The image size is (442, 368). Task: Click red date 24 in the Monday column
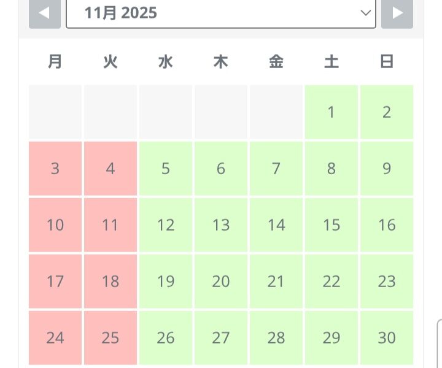tap(55, 338)
